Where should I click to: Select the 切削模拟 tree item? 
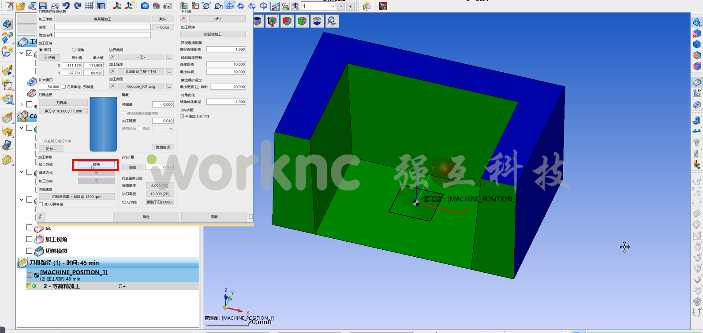pos(56,251)
